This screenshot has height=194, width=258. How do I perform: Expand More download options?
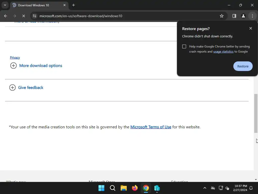click(x=36, y=65)
